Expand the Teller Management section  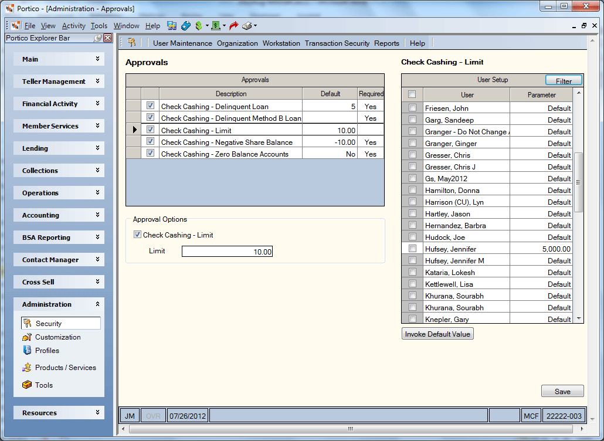59,82
